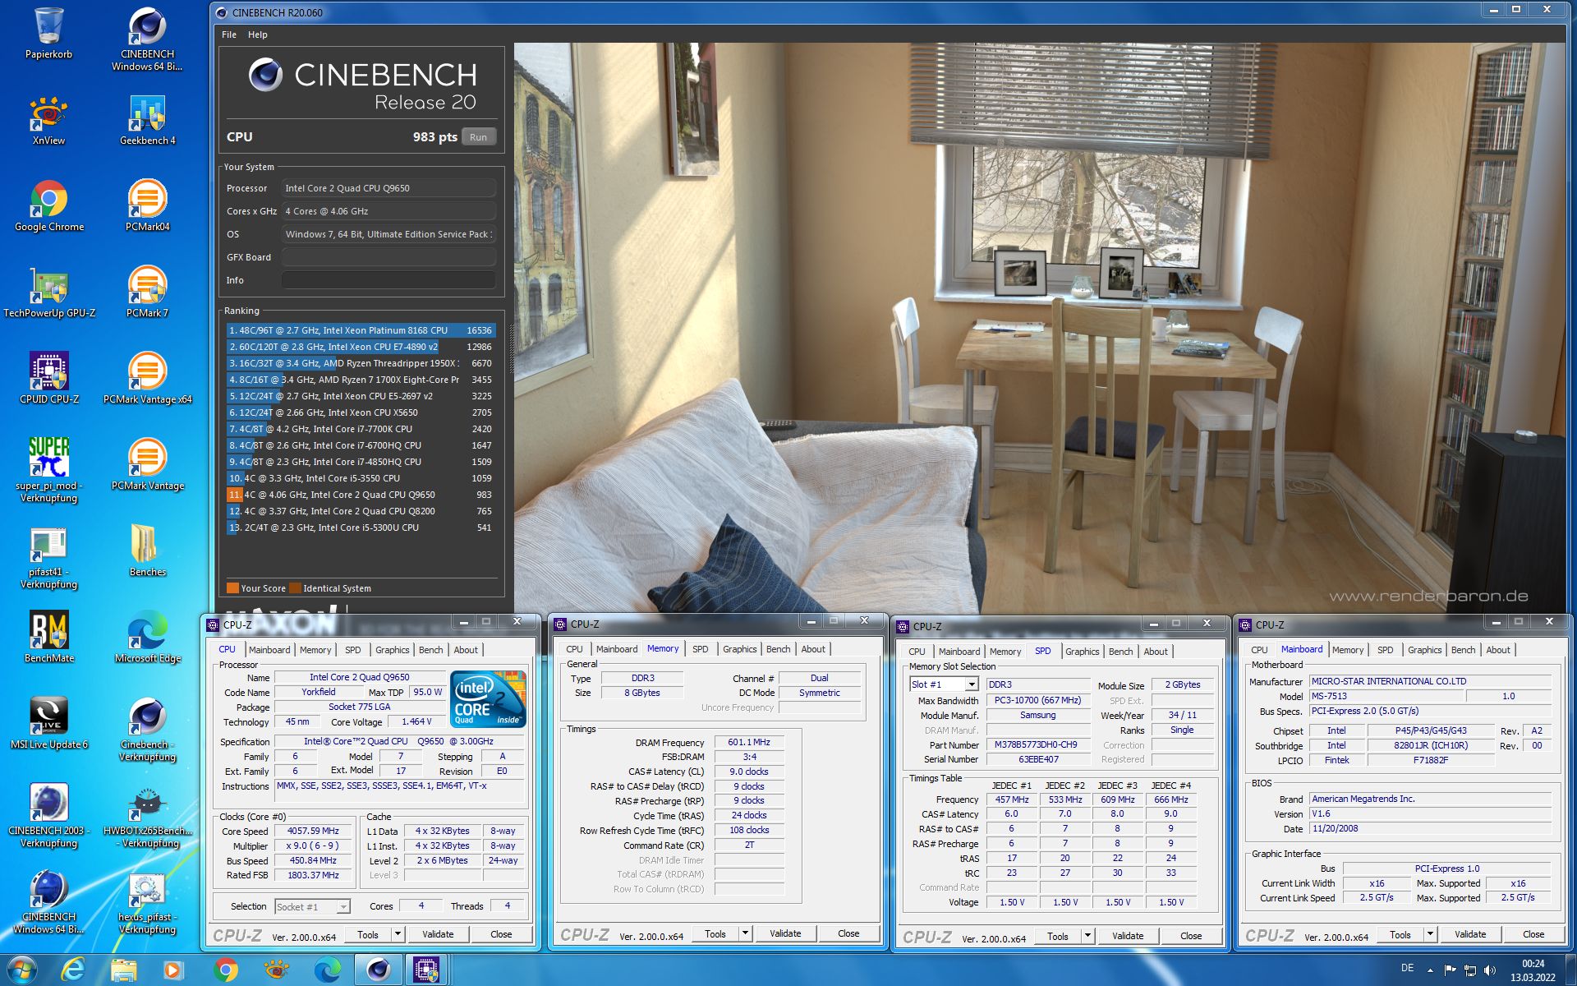Viewport: 1577px width, 986px height.
Task: Click Tools button in CPU-Z SPD window
Action: (x=1058, y=936)
